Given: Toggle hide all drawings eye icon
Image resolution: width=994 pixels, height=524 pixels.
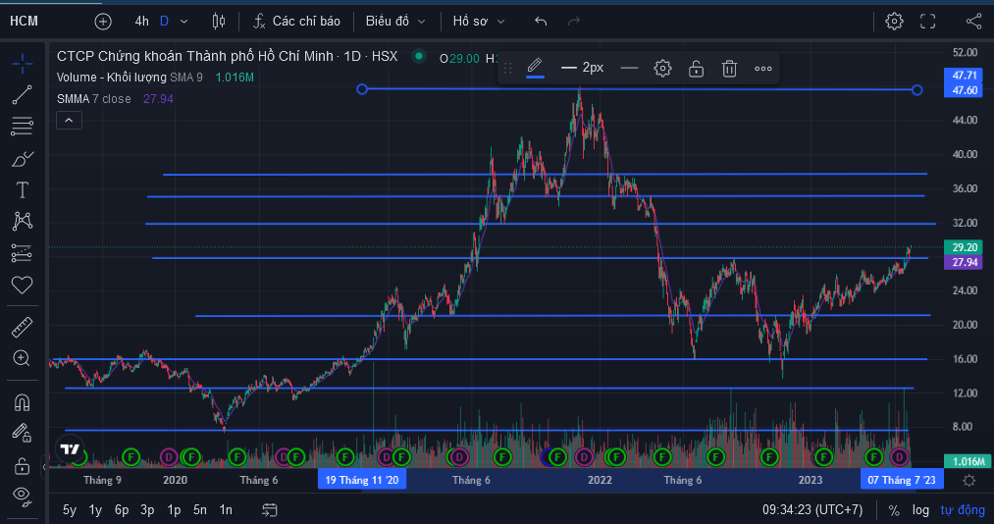Looking at the screenshot, I should pyautogui.click(x=23, y=497).
